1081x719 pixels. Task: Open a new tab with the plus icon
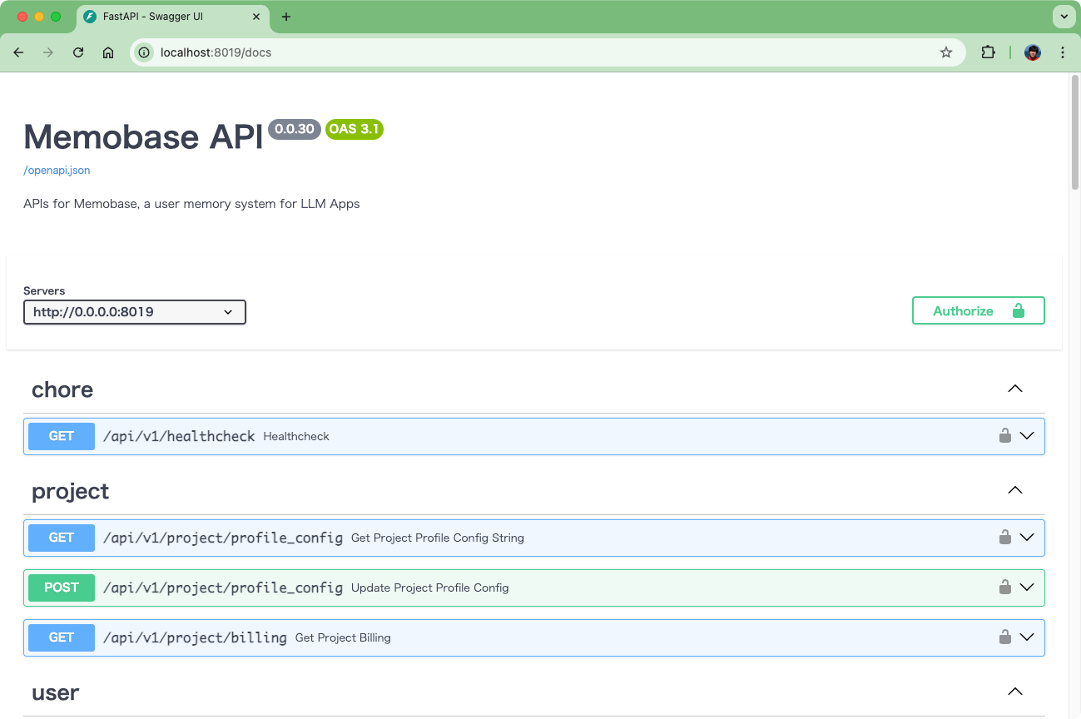(x=286, y=17)
